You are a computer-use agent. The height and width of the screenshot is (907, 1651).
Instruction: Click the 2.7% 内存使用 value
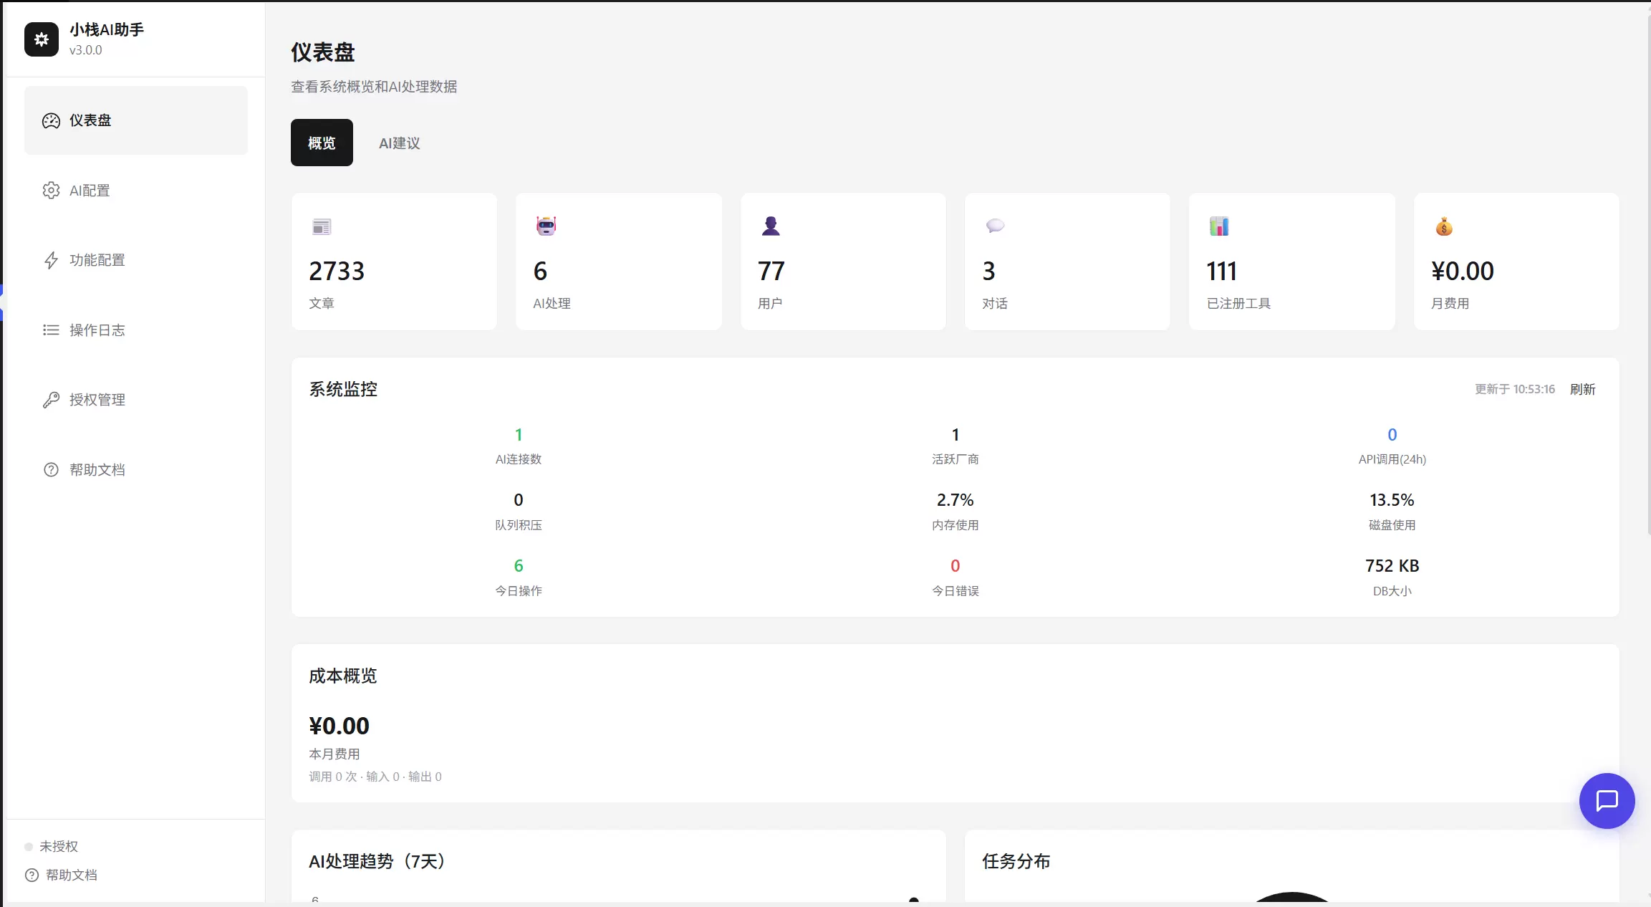point(955,500)
